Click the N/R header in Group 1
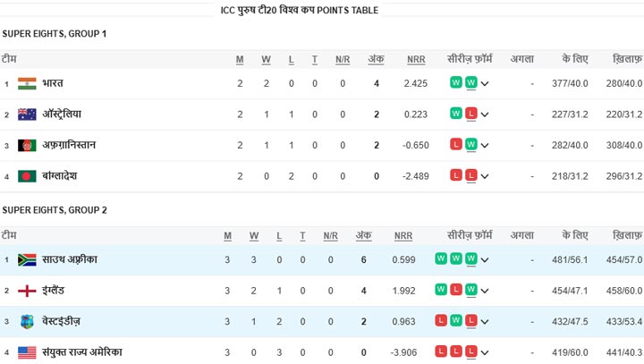 pos(343,60)
